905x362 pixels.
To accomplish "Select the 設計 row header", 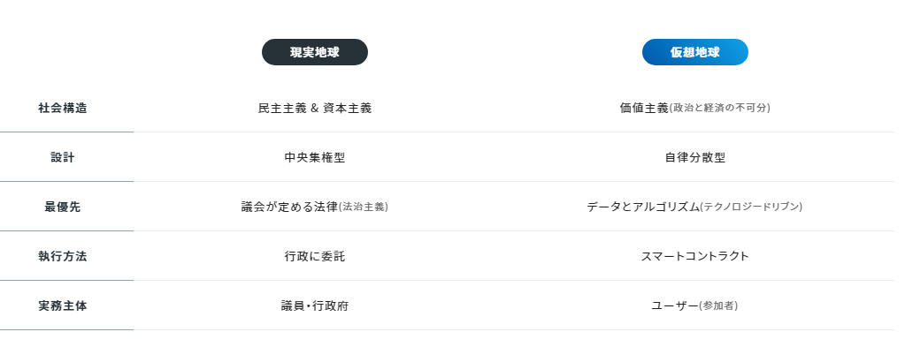I will coord(63,157).
